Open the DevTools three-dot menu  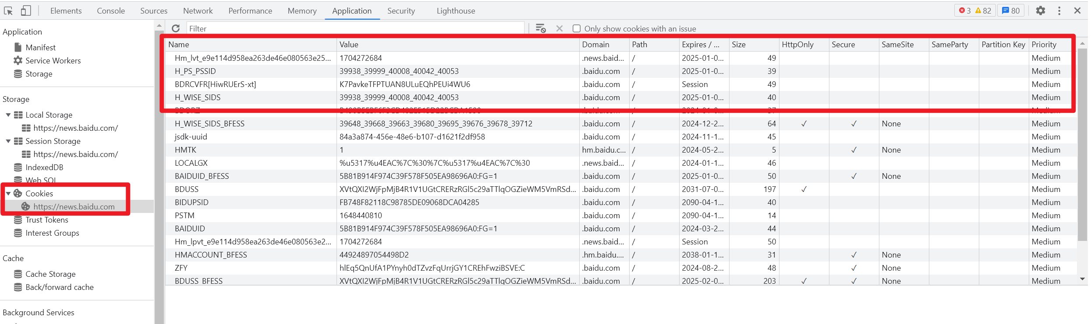pos(1059,10)
